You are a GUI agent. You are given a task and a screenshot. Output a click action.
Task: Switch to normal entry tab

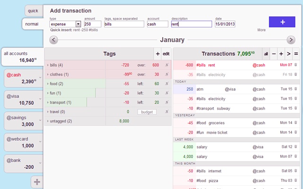(33, 24)
